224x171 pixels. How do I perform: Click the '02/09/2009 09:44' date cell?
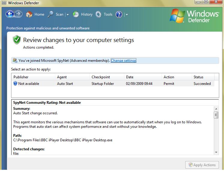point(139,84)
